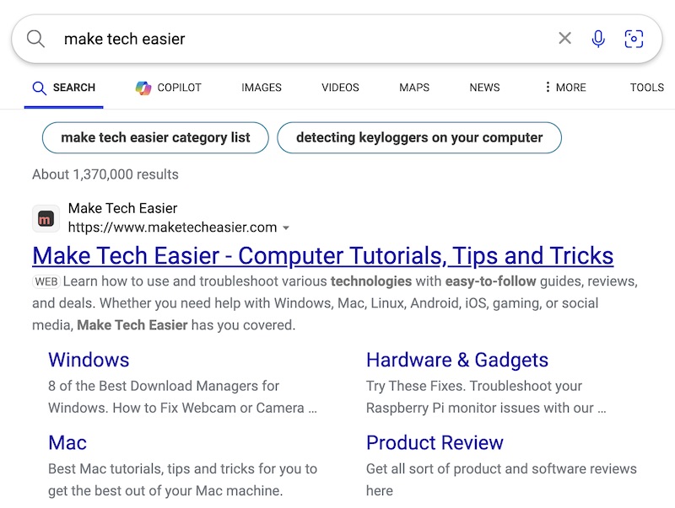Visit the Windows sitelink
Screen dimensions: 675x508
(89, 360)
